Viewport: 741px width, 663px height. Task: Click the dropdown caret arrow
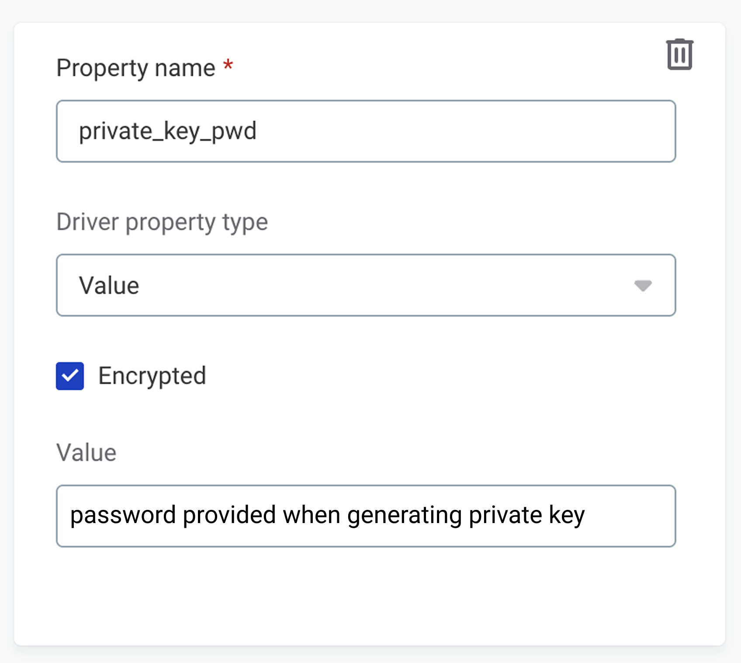pos(643,286)
